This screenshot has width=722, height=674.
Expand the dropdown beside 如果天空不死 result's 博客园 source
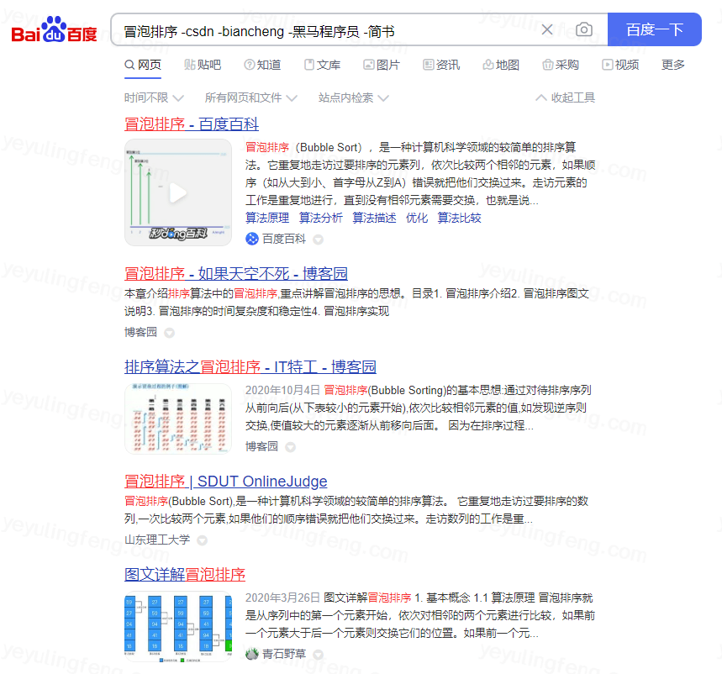[x=170, y=333]
